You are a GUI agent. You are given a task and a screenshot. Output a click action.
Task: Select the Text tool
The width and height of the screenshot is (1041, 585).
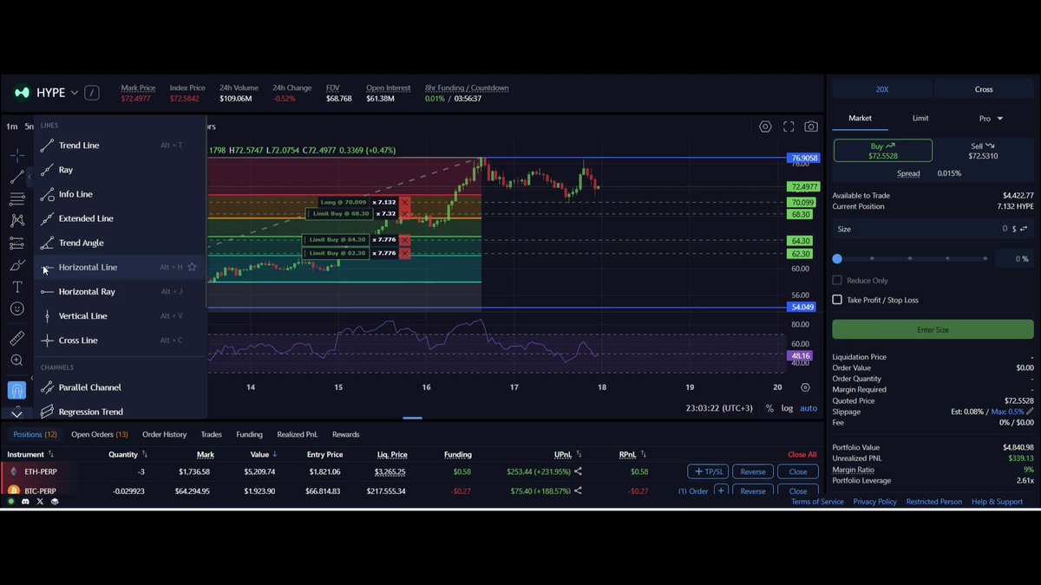[x=17, y=287]
